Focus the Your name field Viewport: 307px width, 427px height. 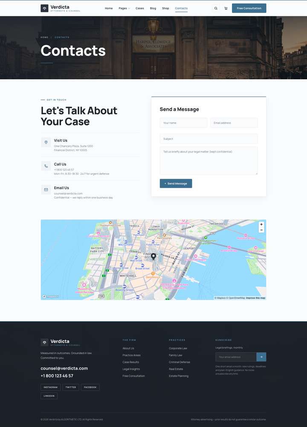click(x=183, y=123)
